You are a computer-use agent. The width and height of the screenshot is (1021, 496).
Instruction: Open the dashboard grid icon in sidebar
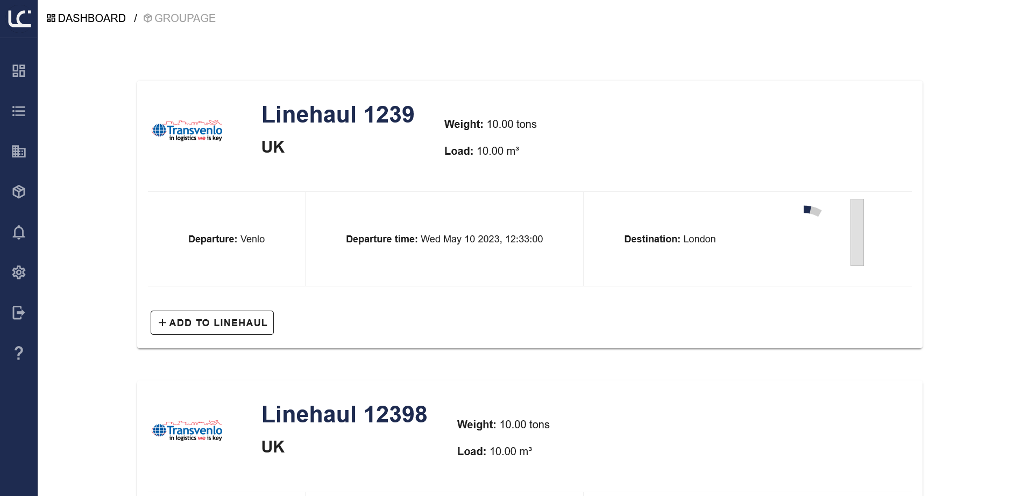tap(19, 71)
